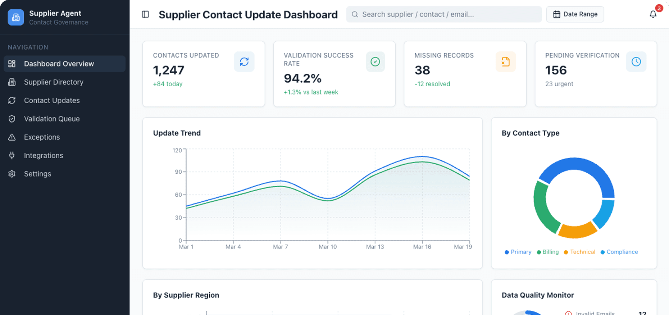
Task: Click the Supplier Agent logo icon
Action: pyautogui.click(x=16, y=17)
